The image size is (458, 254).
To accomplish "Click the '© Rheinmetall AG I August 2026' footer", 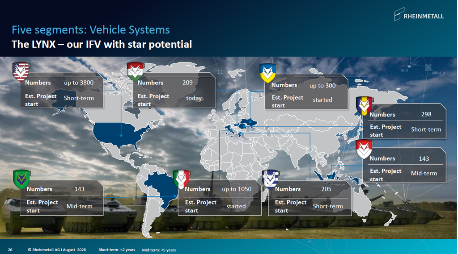I will [x=57, y=250].
